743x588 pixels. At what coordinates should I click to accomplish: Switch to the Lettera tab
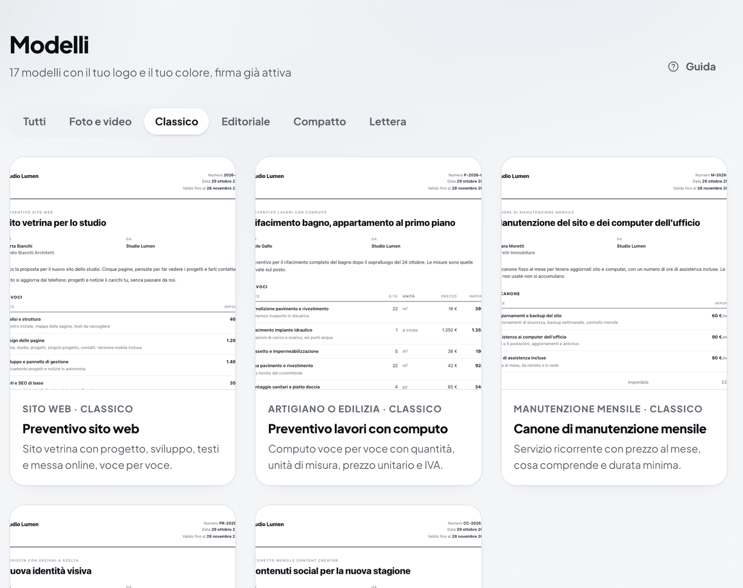pyautogui.click(x=388, y=122)
